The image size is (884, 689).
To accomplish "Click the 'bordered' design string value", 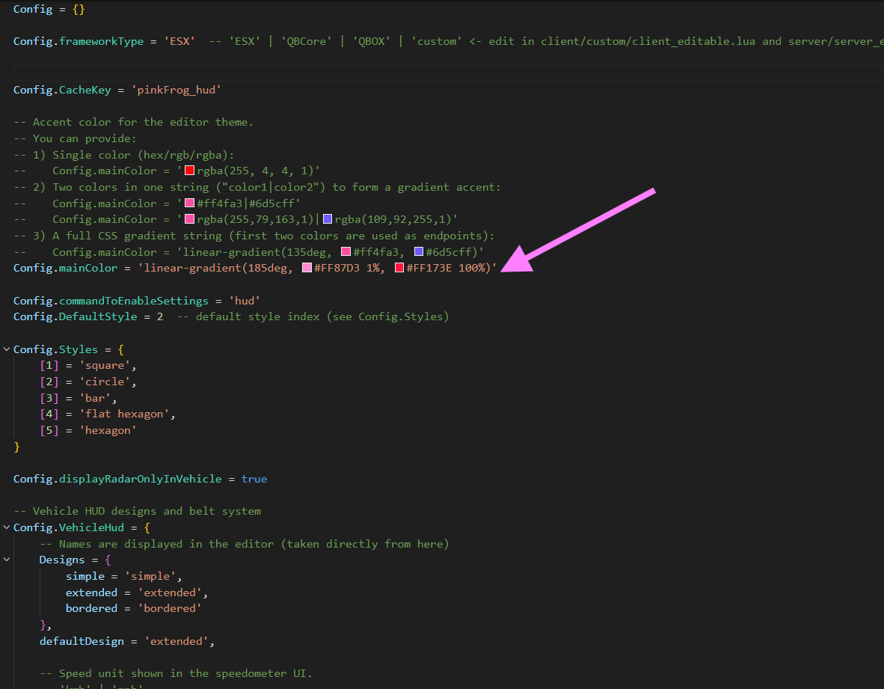I will pos(170,608).
